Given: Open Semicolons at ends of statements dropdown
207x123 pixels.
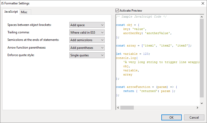Looking at the screenshot, I should click(x=87, y=40).
